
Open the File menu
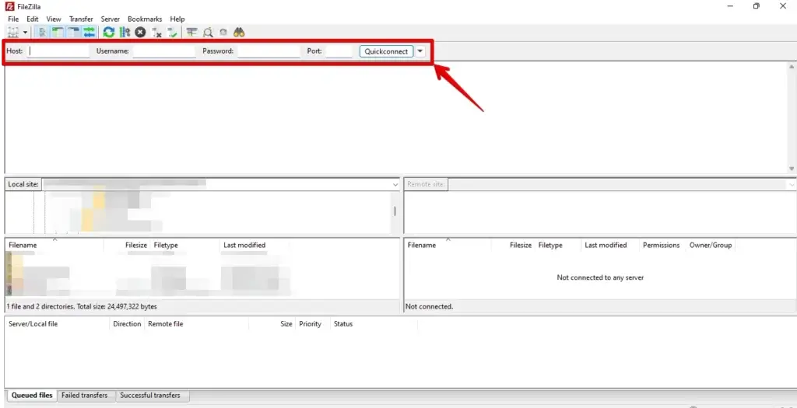click(13, 19)
